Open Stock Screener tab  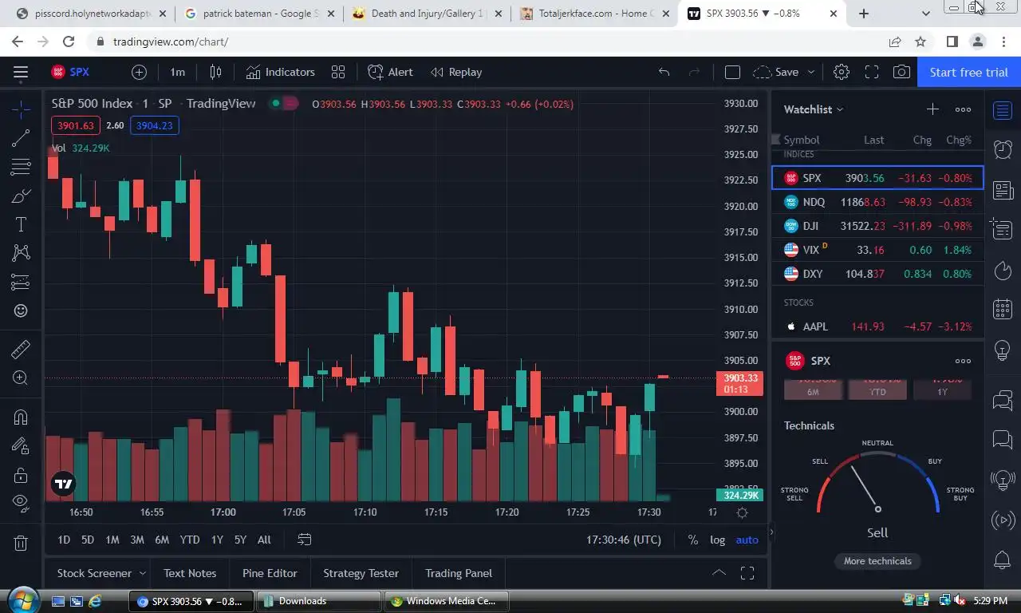coord(94,573)
